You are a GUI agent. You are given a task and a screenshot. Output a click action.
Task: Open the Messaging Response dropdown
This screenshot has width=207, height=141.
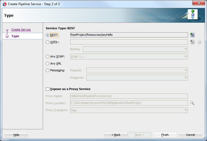pyautogui.click(x=137, y=78)
